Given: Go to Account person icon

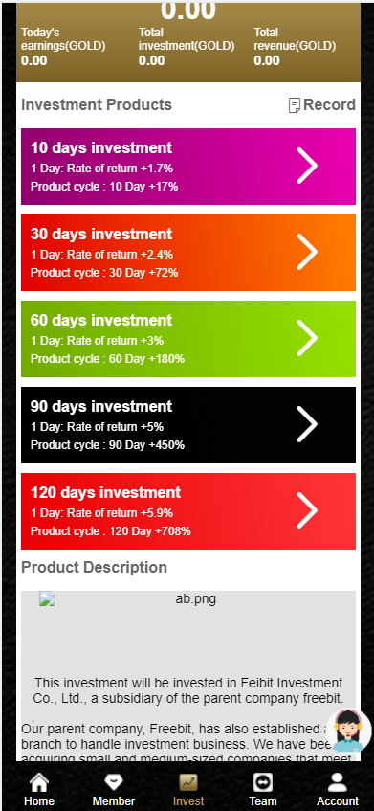Looking at the screenshot, I should [x=338, y=782].
